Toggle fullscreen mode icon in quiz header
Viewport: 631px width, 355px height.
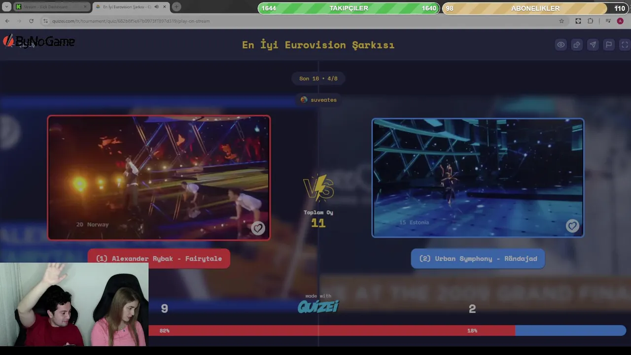625,45
